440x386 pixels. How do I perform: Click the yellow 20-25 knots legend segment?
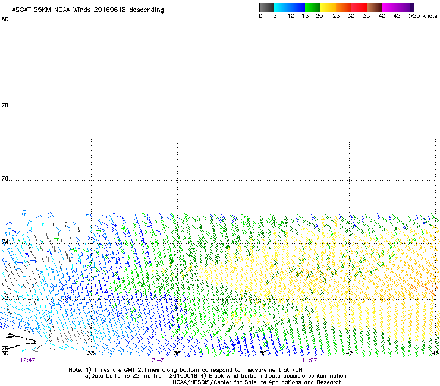click(328, 7)
